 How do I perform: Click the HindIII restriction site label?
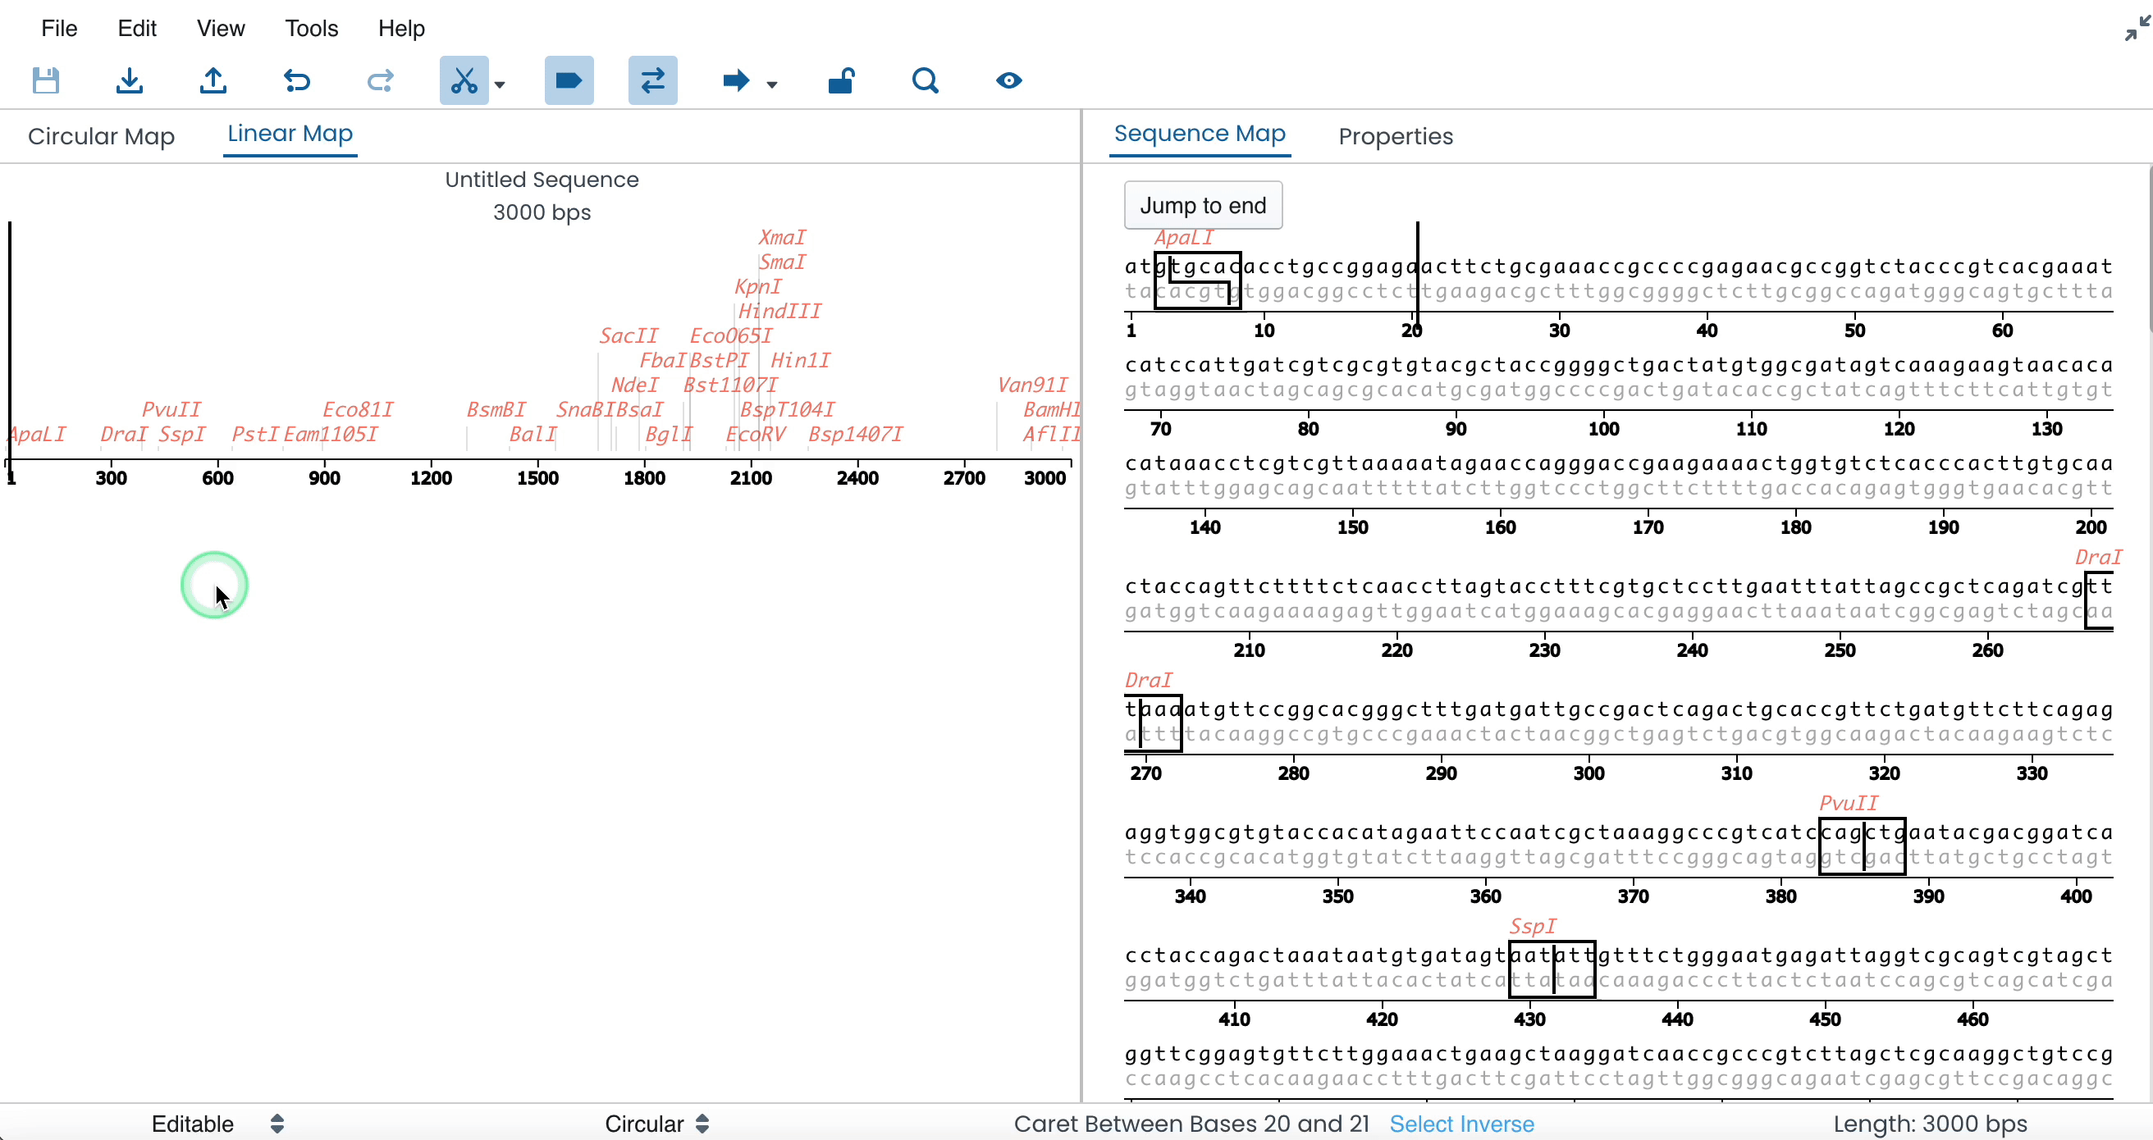[779, 310]
